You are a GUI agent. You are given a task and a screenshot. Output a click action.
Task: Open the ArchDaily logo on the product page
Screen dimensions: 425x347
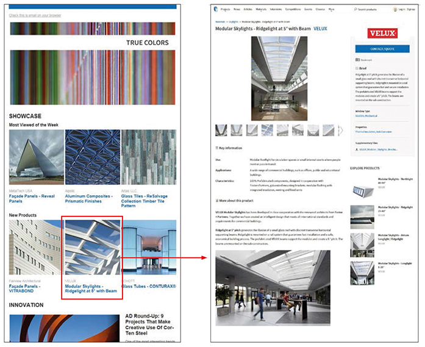(x=216, y=9)
